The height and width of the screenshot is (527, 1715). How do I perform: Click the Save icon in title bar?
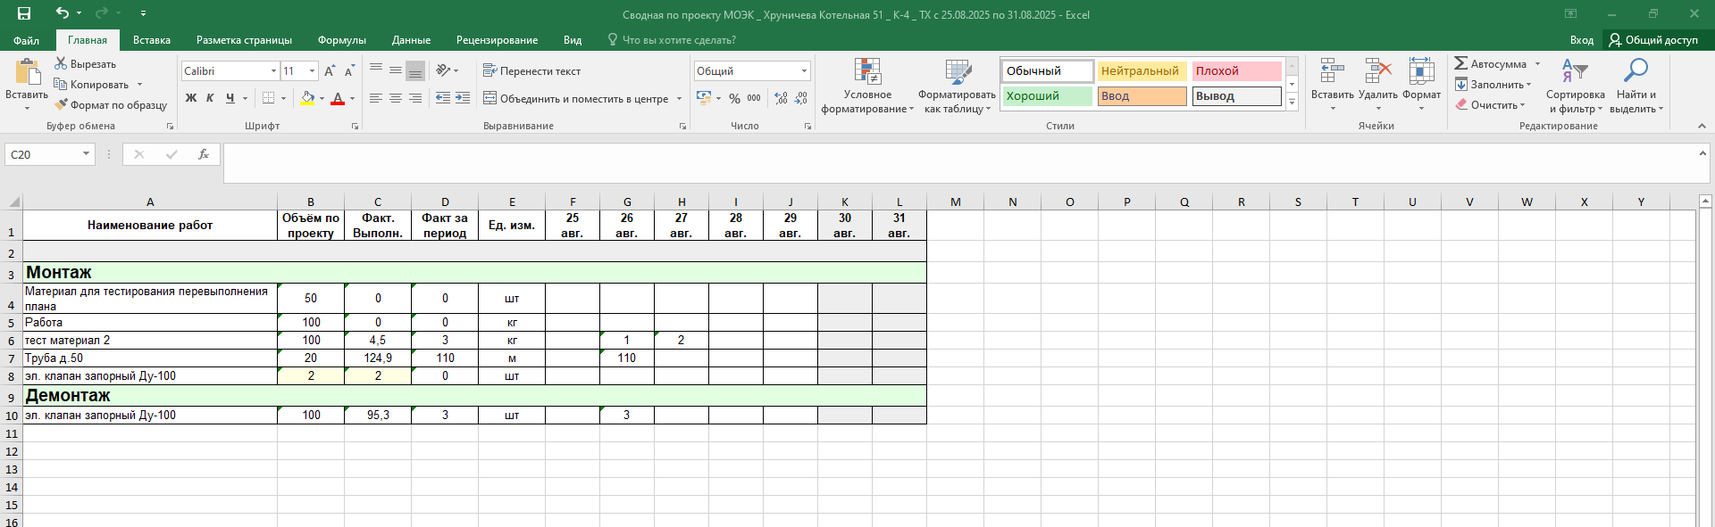24,13
